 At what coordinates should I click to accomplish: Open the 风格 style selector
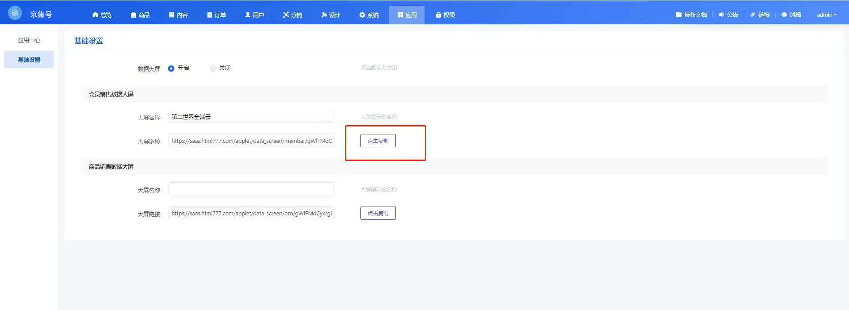(x=791, y=15)
